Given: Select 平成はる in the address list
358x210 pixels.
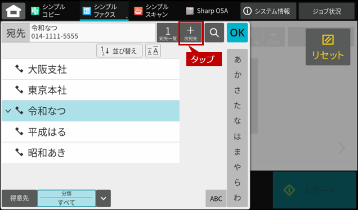Looking at the screenshot, I should click(x=91, y=132).
